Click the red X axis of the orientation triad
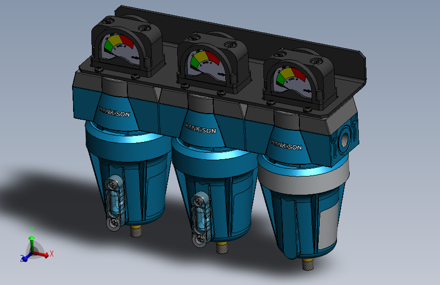The image size is (440, 285). coord(42,254)
